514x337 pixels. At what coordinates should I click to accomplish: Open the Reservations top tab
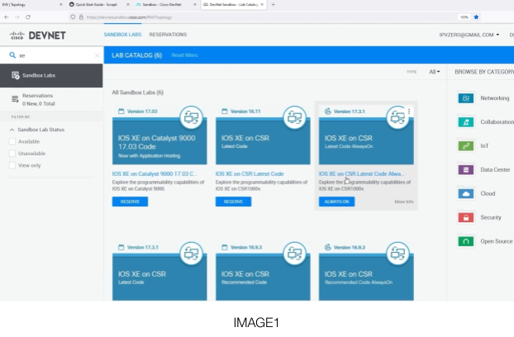point(168,35)
